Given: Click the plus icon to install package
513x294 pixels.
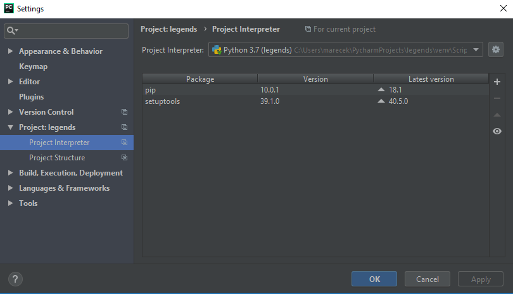Looking at the screenshot, I should pyautogui.click(x=497, y=82).
